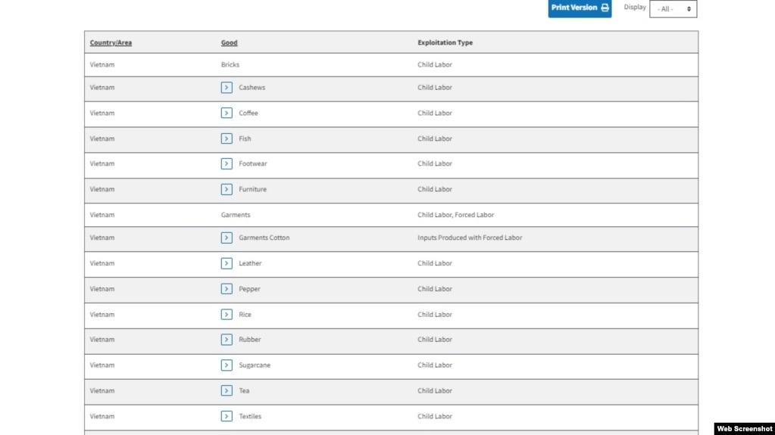Click the Textiles label
This screenshot has width=775, height=435.
(249, 416)
